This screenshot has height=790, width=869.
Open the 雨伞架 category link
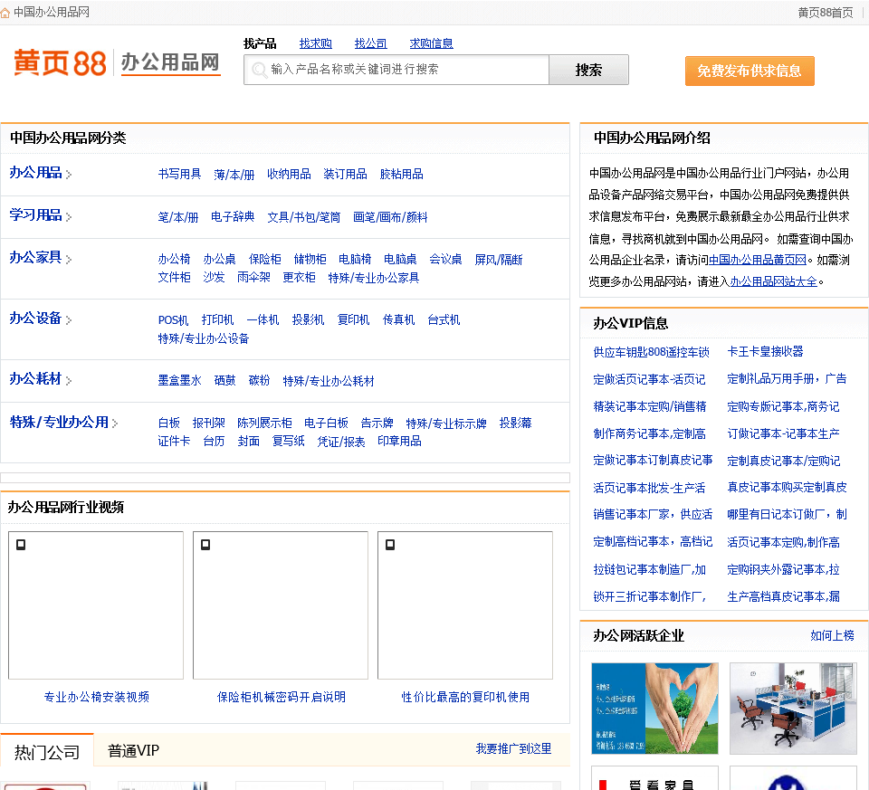click(253, 277)
